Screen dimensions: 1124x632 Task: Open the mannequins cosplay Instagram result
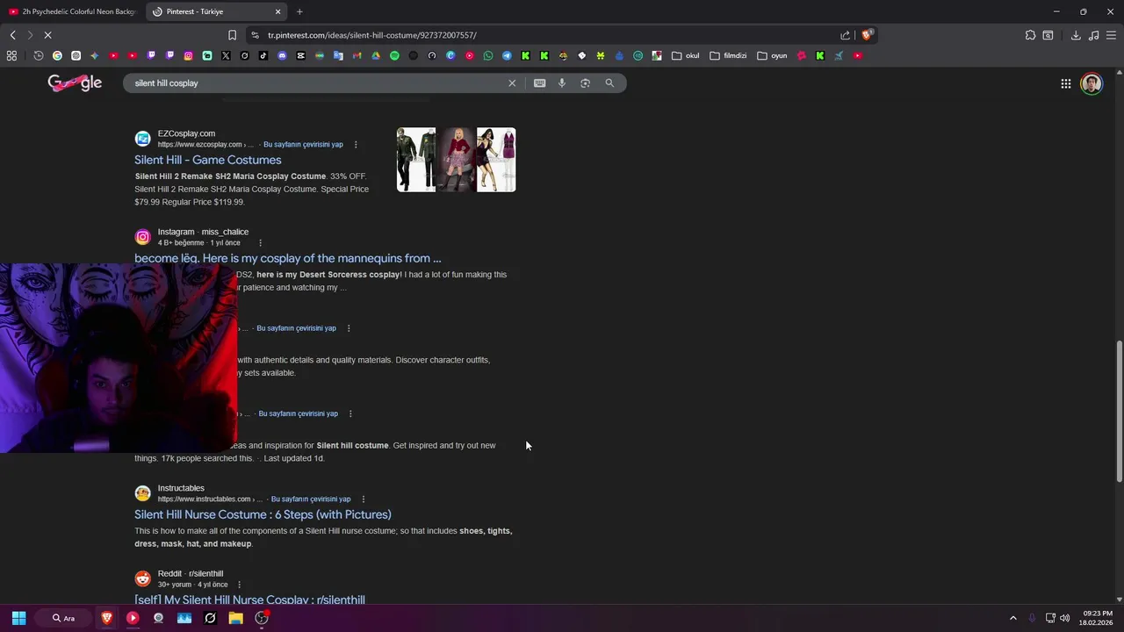click(x=288, y=258)
